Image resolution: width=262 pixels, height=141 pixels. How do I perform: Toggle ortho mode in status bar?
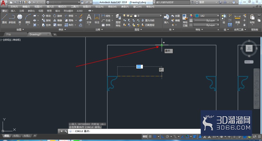(163, 137)
